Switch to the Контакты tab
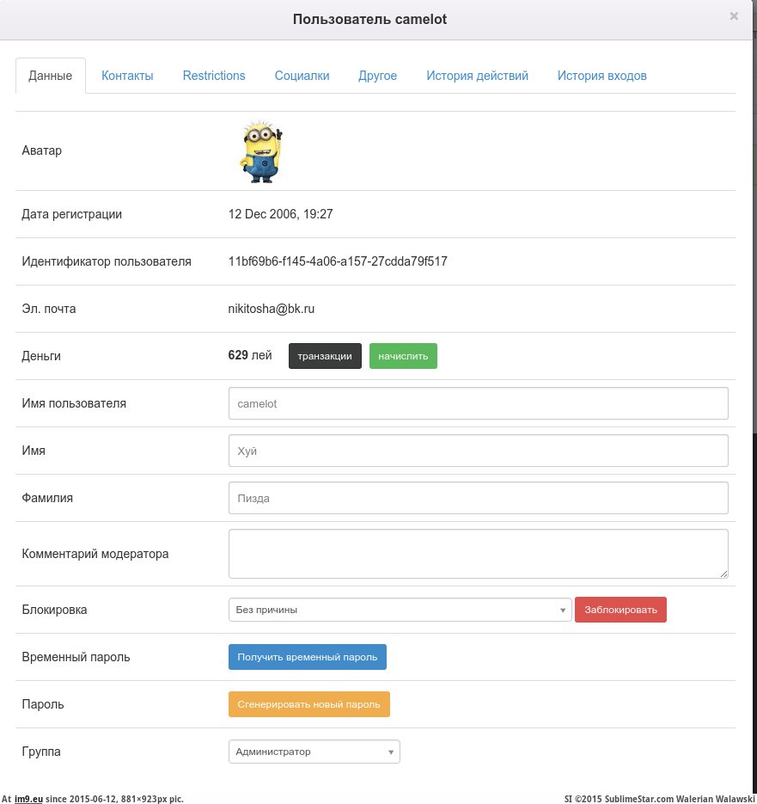Viewport: 757px width, 804px height. pyautogui.click(x=127, y=76)
